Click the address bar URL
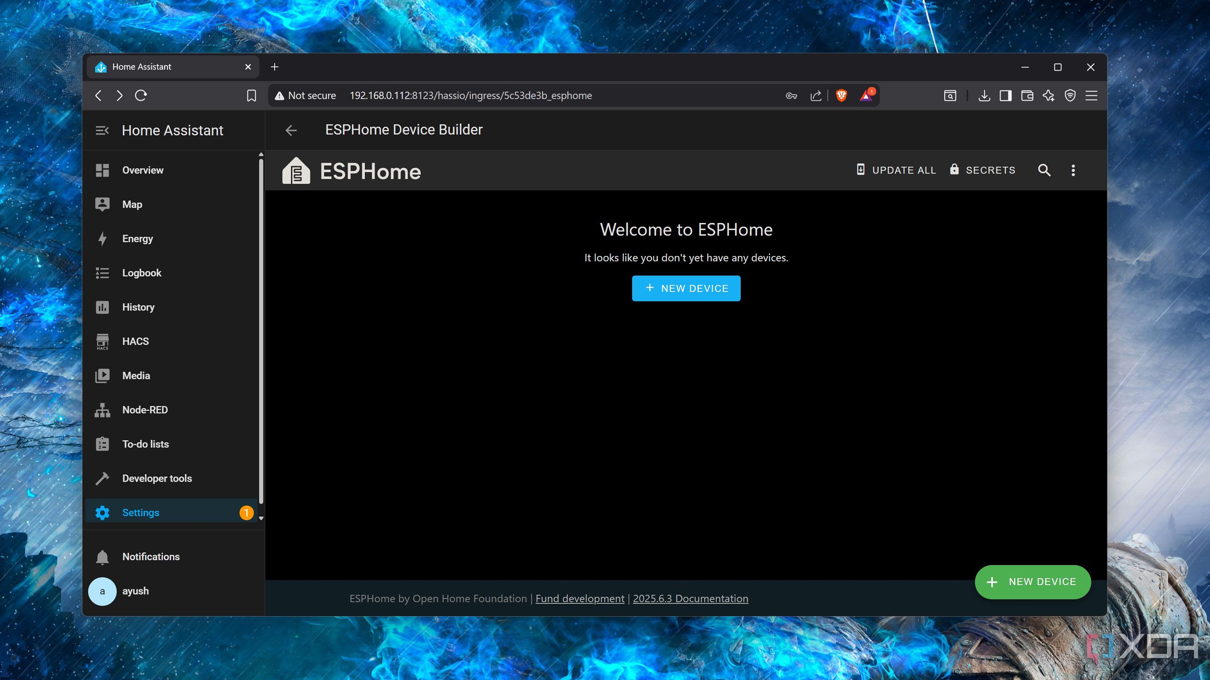This screenshot has width=1210, height=680. (471, 96)
